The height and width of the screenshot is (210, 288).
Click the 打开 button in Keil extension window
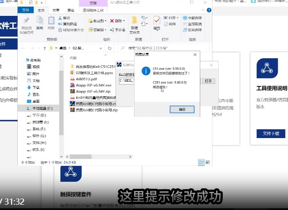click(x=208, y=81)
